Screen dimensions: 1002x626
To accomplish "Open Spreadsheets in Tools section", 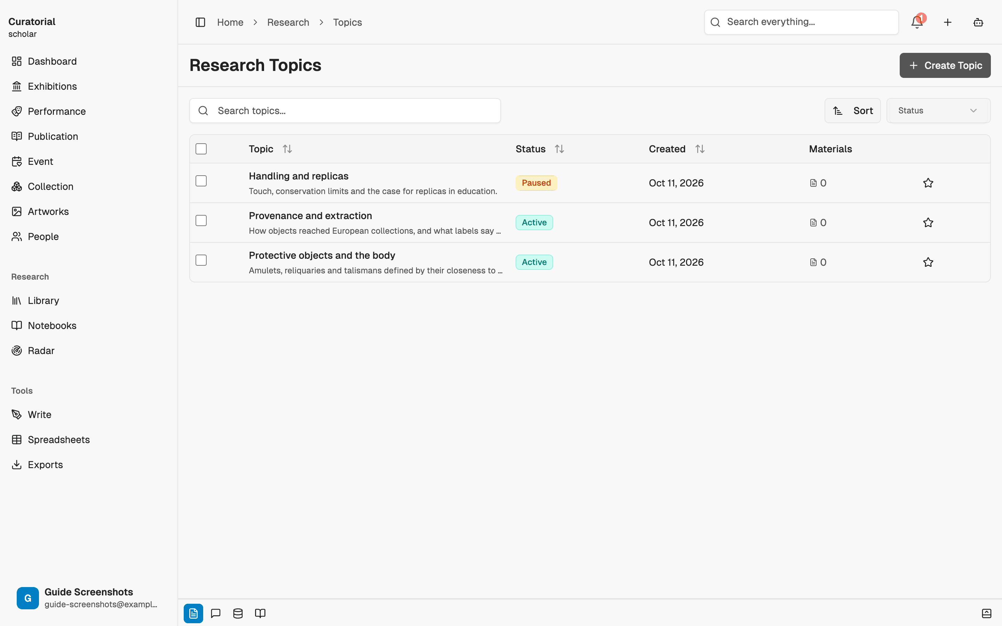I will [89, 440].
